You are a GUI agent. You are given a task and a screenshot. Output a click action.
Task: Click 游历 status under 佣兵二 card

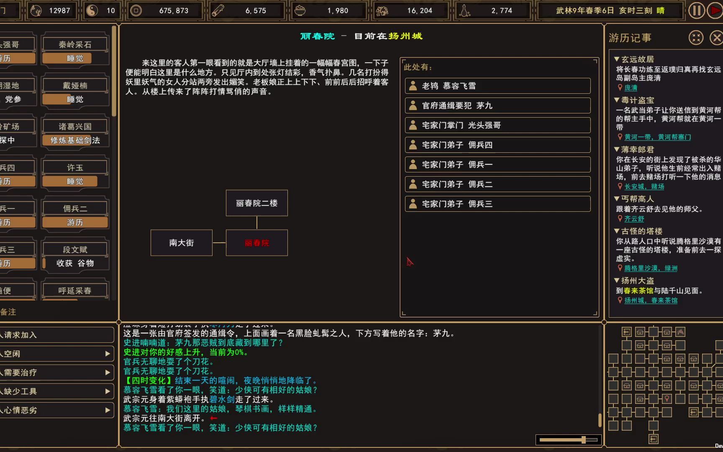75,222
